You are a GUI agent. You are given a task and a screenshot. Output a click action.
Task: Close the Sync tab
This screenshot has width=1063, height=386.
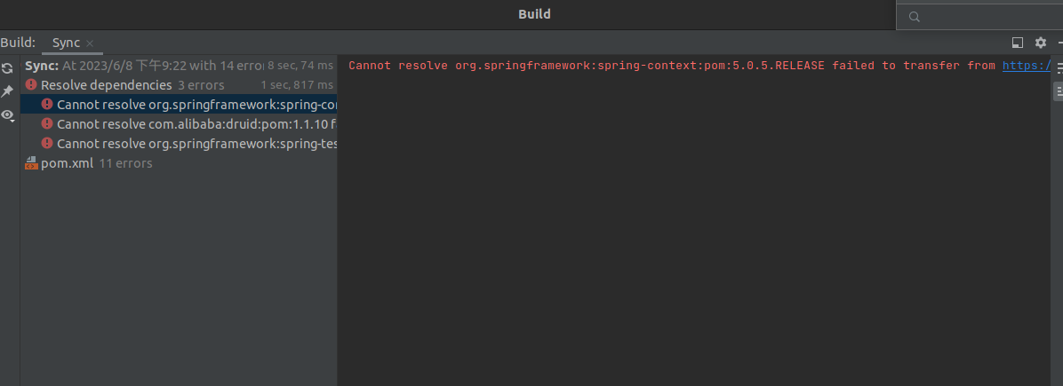tap(90, 43)
